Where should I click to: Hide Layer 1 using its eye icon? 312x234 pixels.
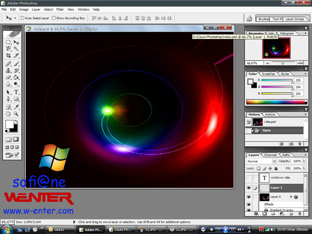click(249, 187)
